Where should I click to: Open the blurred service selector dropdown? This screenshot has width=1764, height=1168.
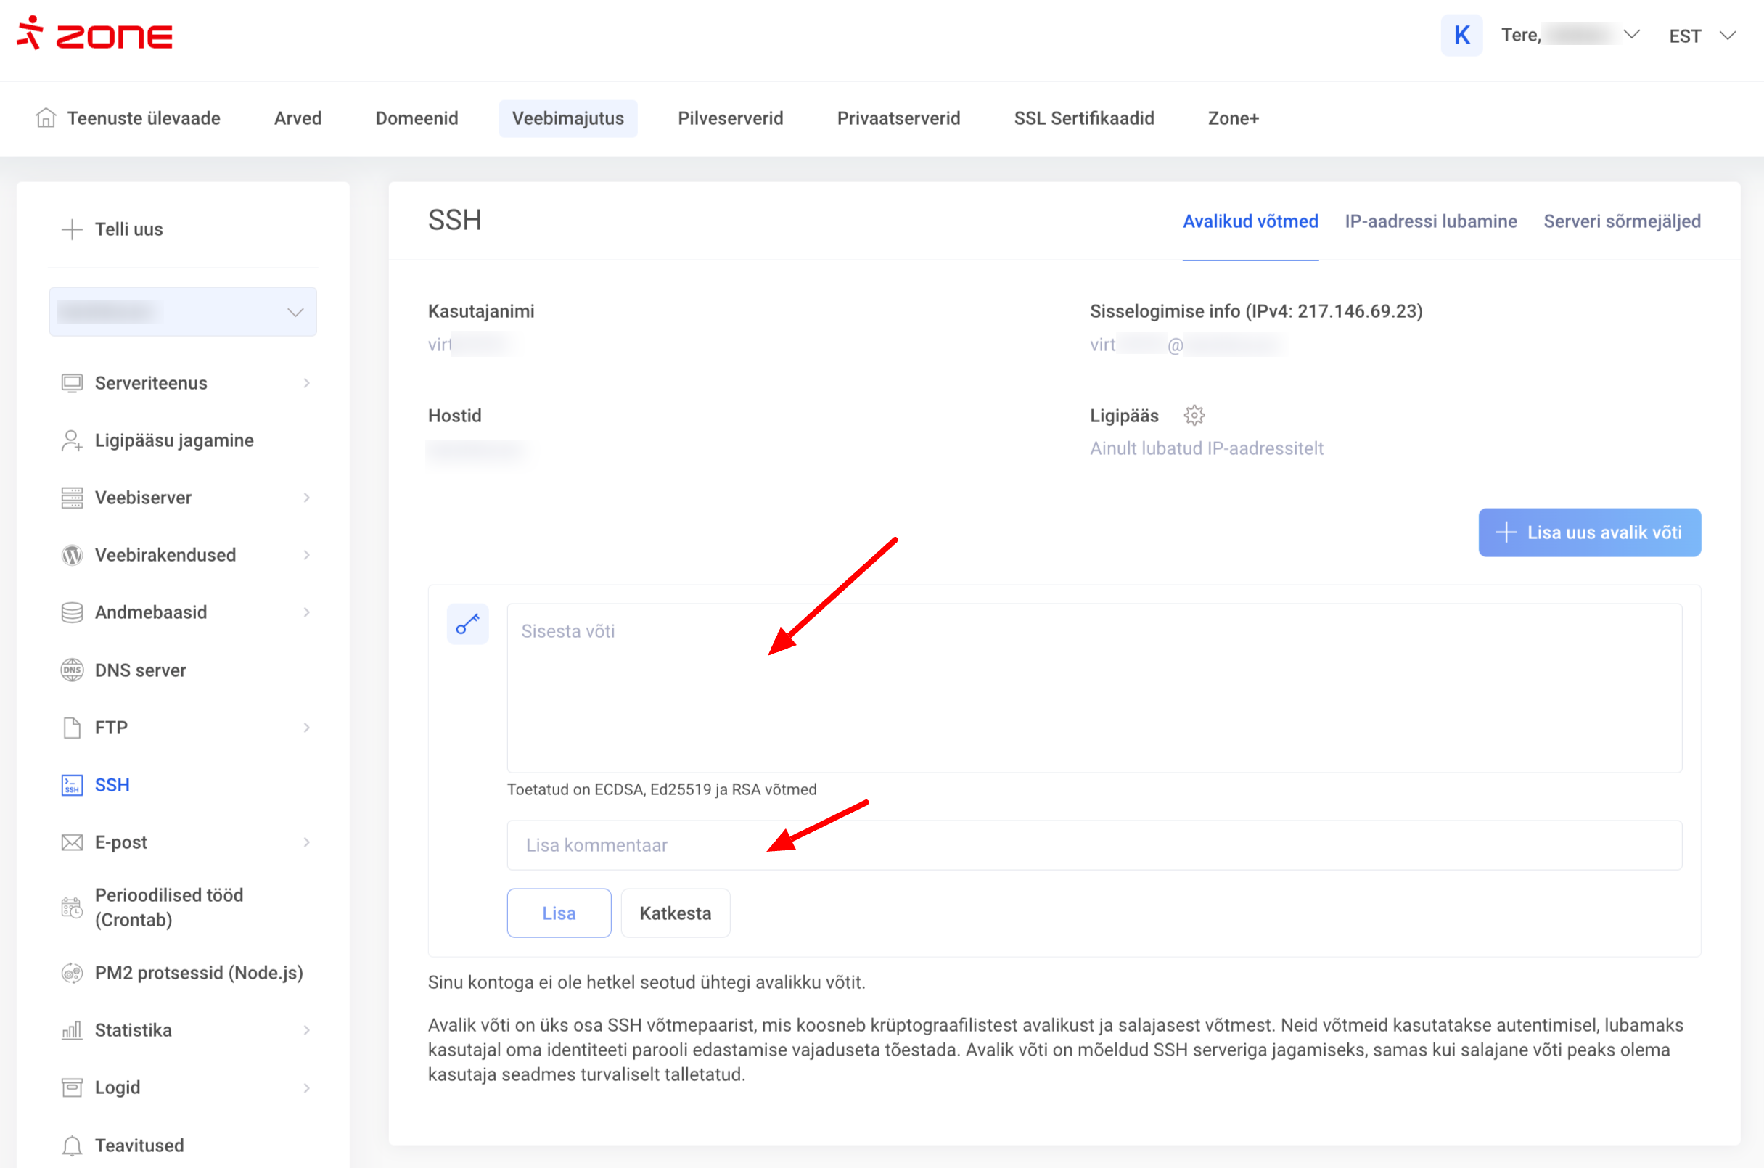pos(183,311)
